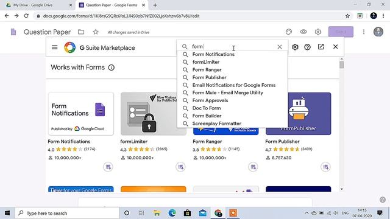Click Form Ranger app title

tap(207, 142)
